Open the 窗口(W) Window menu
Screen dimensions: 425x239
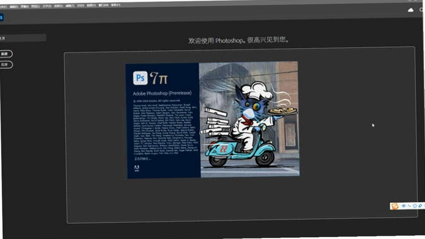[x=103, y=5]
